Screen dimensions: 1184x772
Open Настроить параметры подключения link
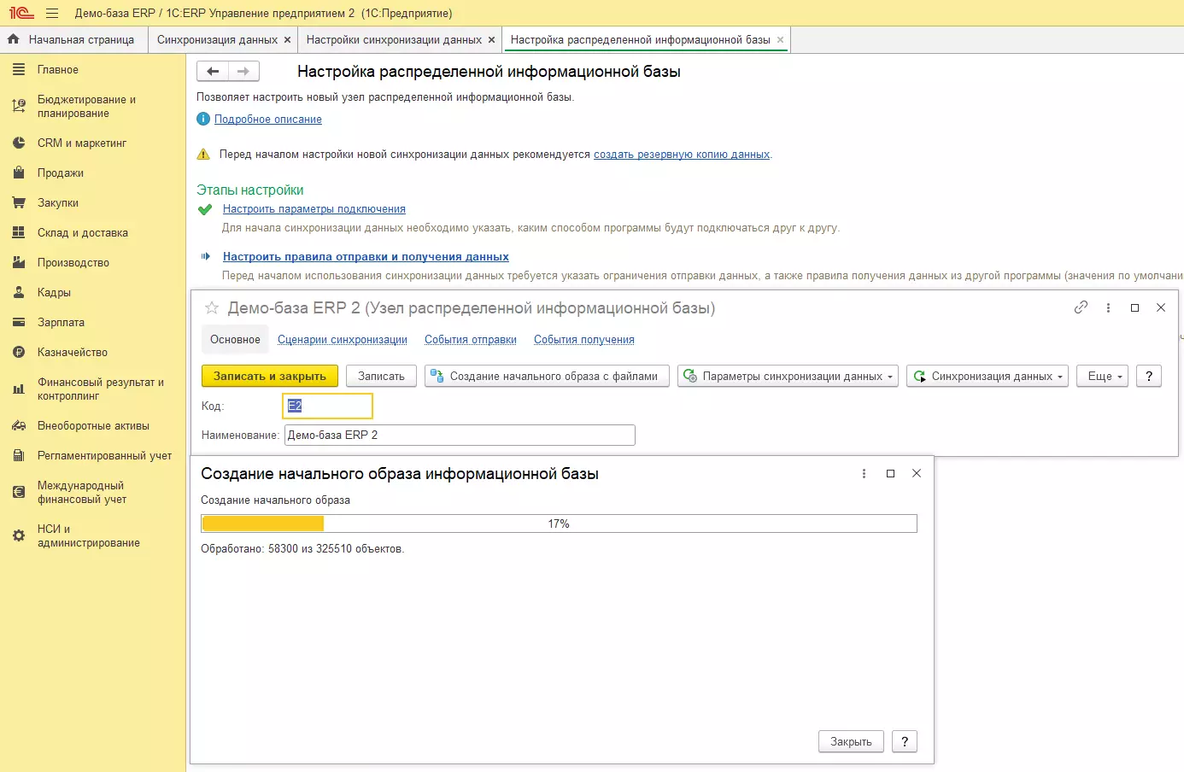(x=314, y=209)
